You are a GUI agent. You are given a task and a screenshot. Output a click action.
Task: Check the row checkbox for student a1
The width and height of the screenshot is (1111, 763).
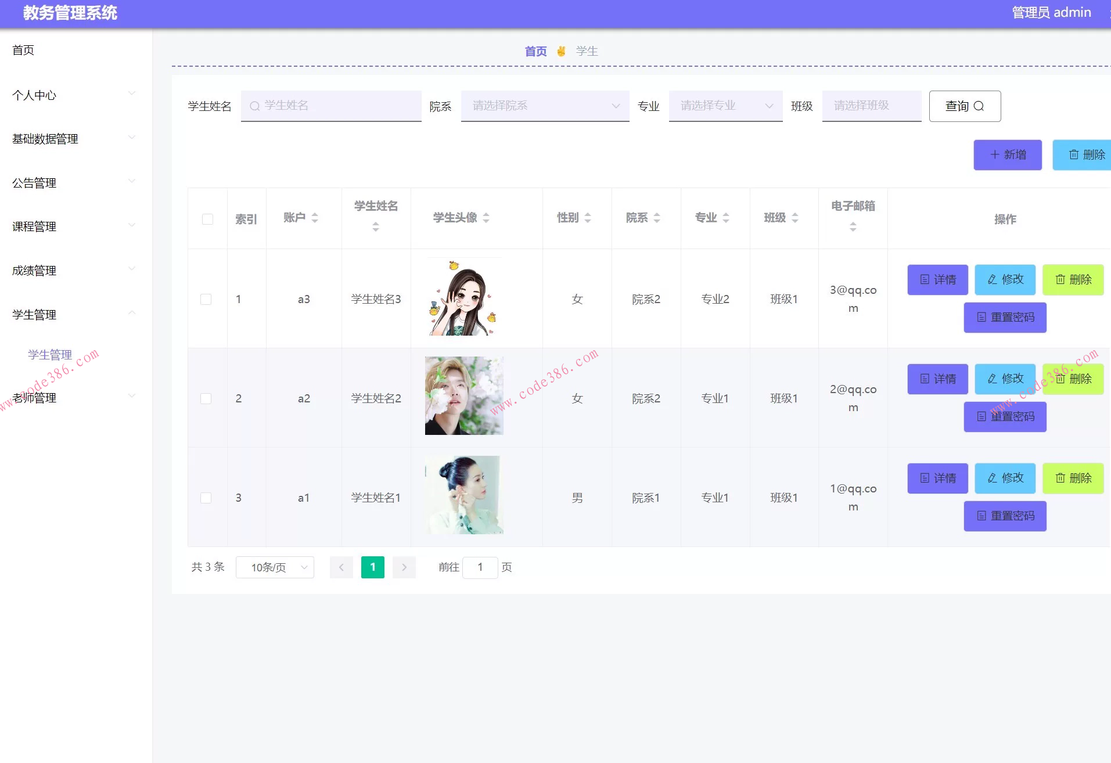tap(207, 498)
